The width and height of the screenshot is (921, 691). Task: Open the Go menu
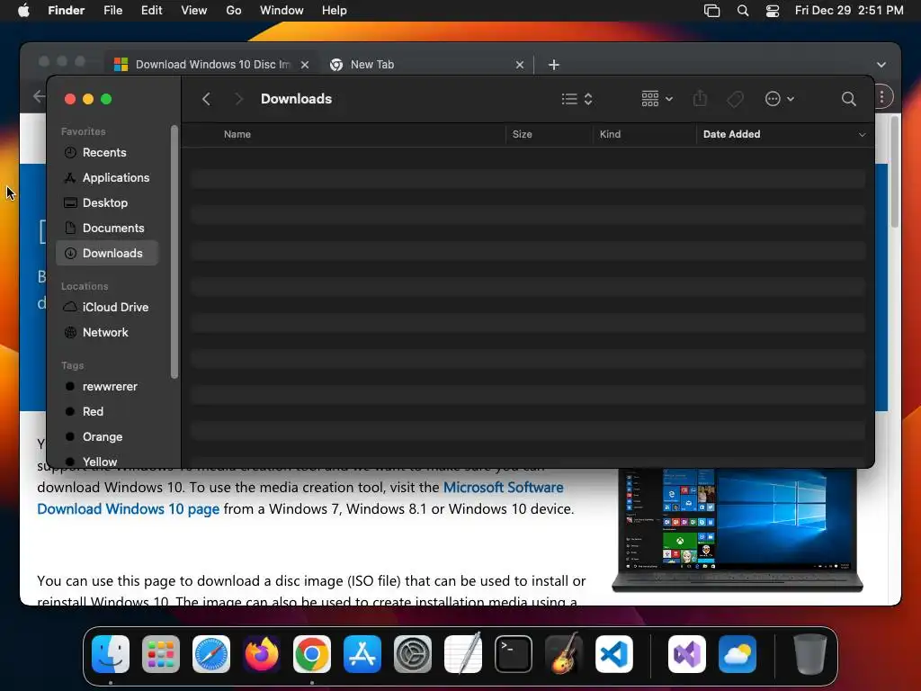click(234, 11)
